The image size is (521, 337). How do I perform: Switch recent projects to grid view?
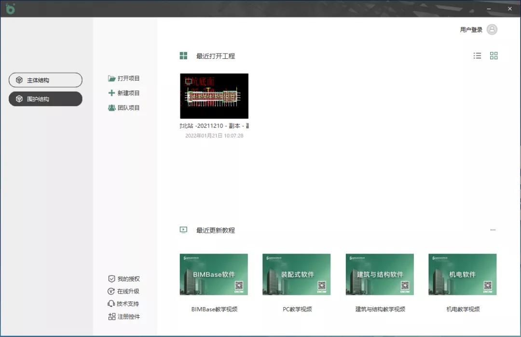tap(494, 55)
